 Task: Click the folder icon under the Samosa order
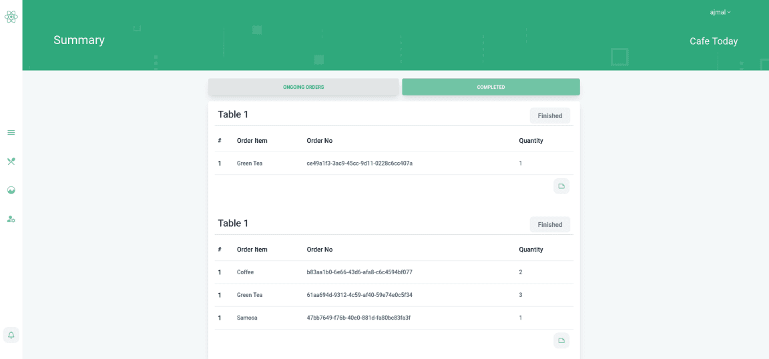click(561, 341)
